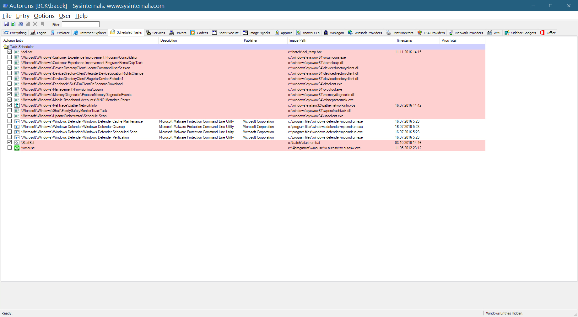The width and height of the screenshot is (578, 317).
Task: Click the icon beside Windows Defender Cleanup
Action: click(x=17, y=127)
